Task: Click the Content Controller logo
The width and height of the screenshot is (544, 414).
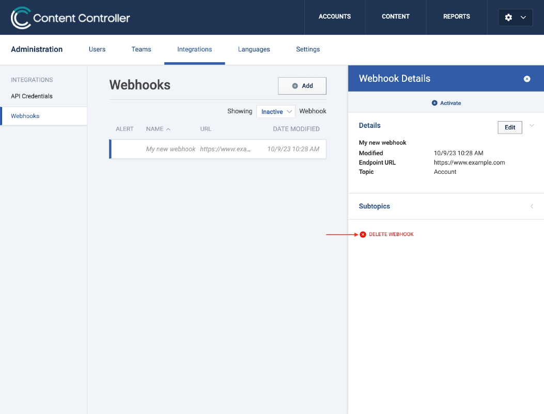Action: pyautogui.click(x=70, y=18)
